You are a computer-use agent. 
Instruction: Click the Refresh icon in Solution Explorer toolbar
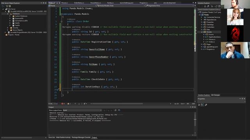216,6
